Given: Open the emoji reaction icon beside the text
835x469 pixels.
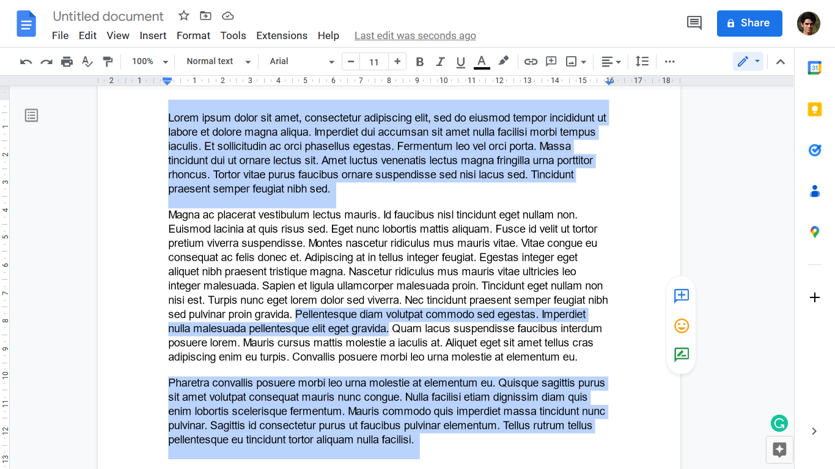Looking at the screenshot, I should (x=681, y=325).
